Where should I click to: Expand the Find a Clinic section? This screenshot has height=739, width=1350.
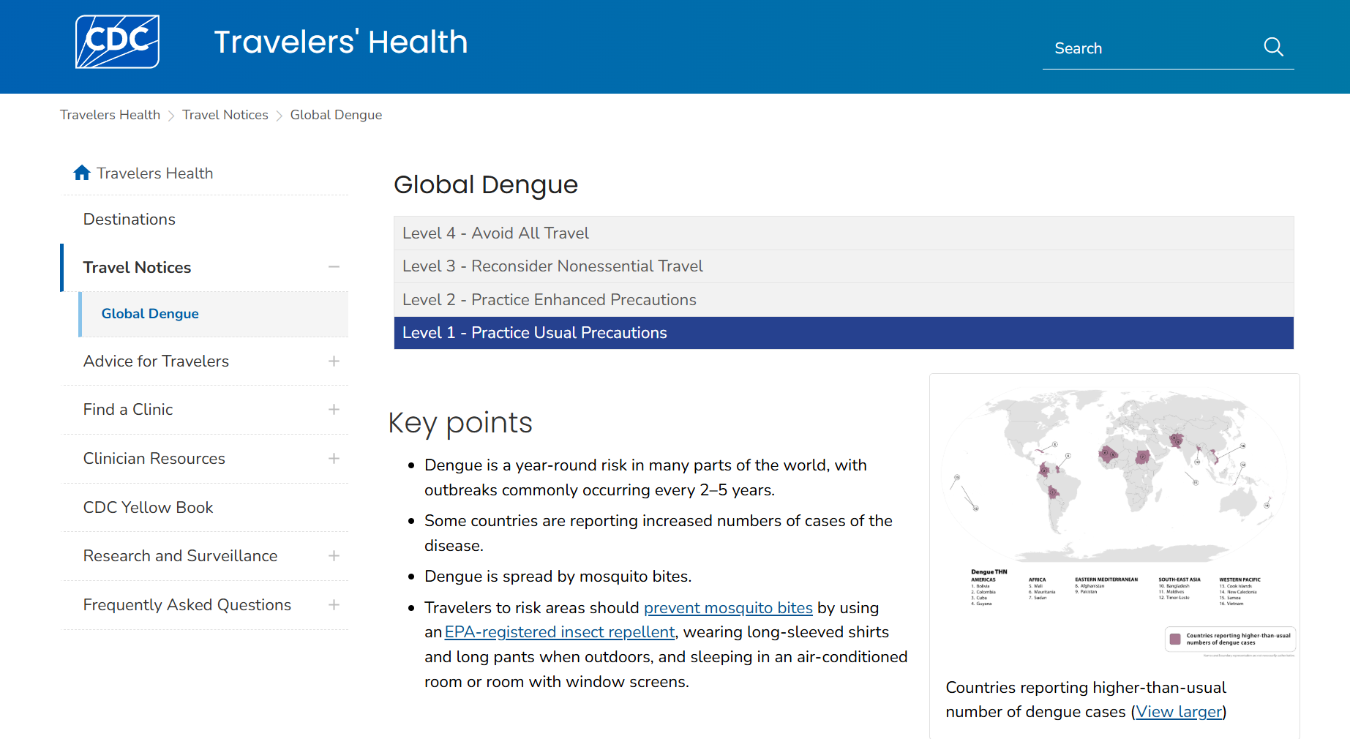334,410
